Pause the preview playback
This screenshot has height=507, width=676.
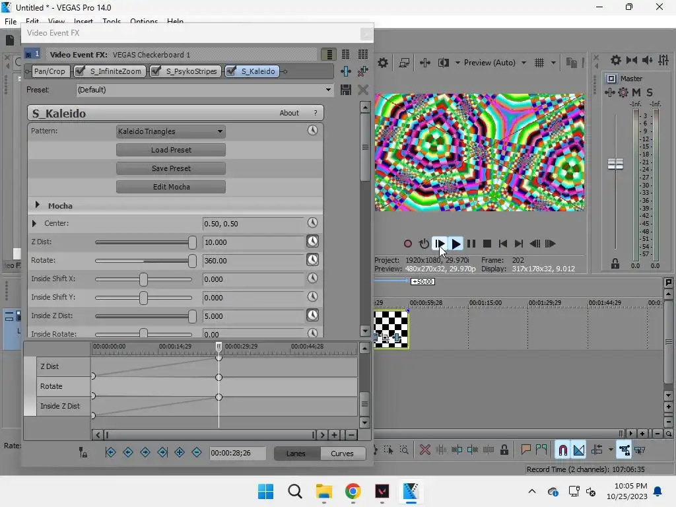coord(471,244)
